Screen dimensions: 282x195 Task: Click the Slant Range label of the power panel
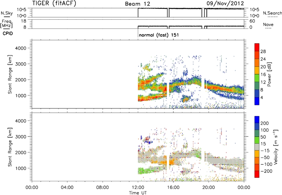pos(10,74)
